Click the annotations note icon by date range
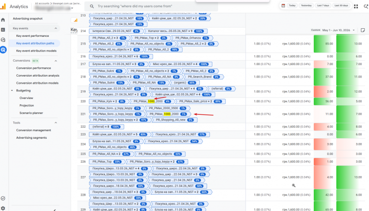The height and width of the screenshot is (211, 369). 363,30
